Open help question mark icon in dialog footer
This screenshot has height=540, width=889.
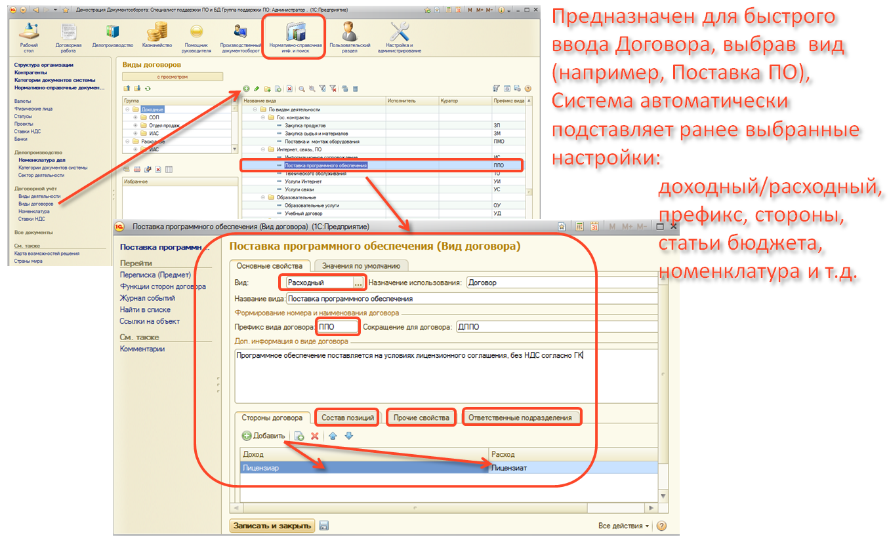[661, 526]
